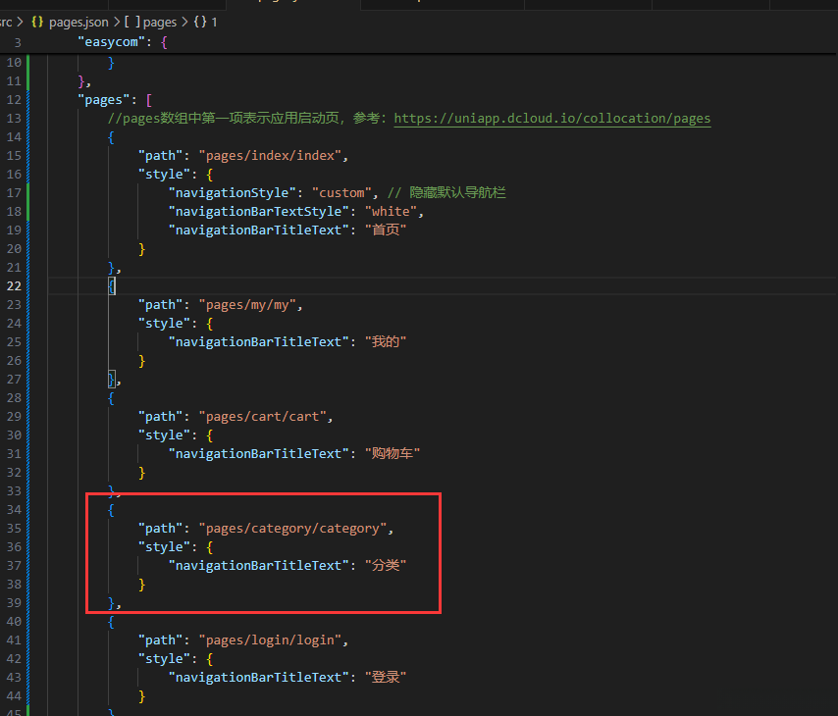Viewport: 838px width, 716px height.
Task: Click the "登录" title value
Action: (386, 677)
